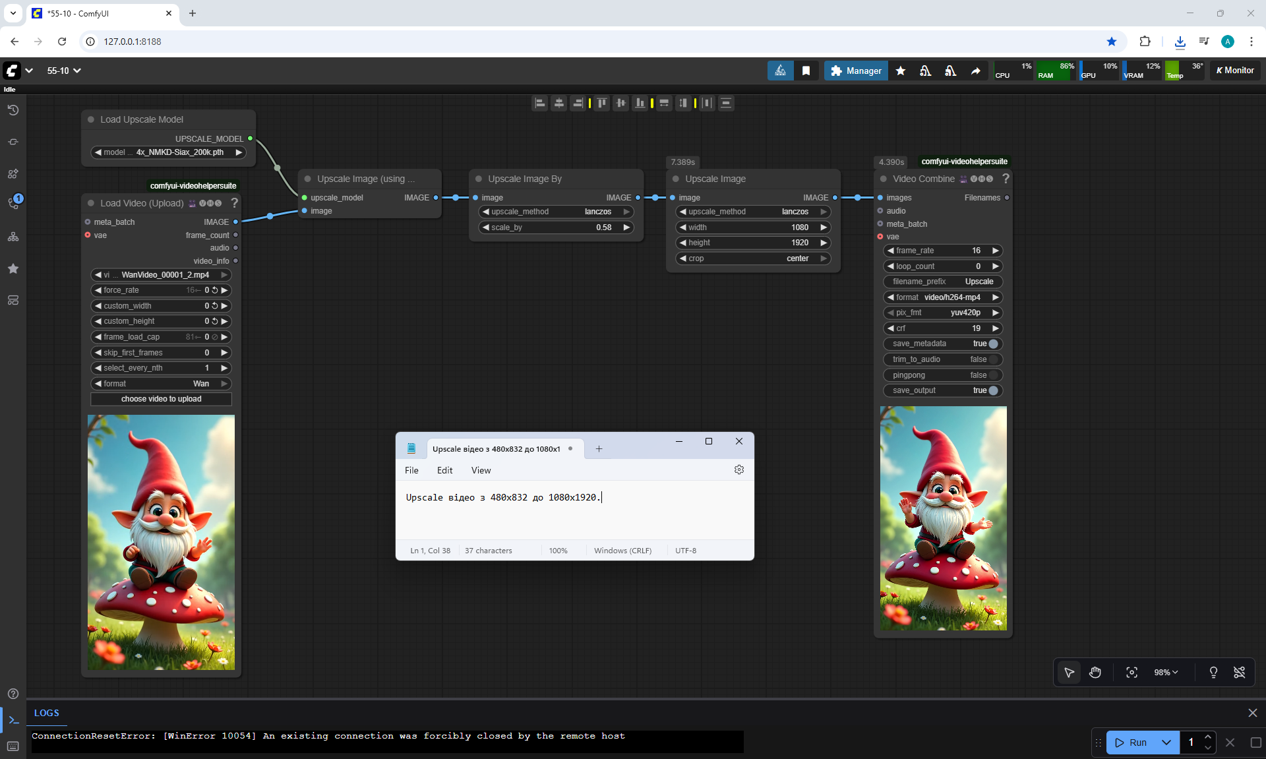The width and height of the screenshot is (1266, 759).
Task: Click the share arrow icon in the toolbar
Action: pos(975,71)
